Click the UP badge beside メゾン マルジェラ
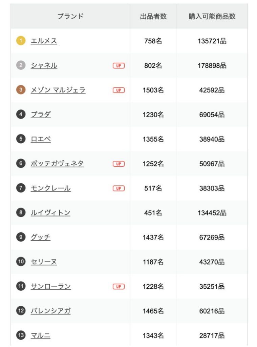257x347 pixels. point(119,90)
